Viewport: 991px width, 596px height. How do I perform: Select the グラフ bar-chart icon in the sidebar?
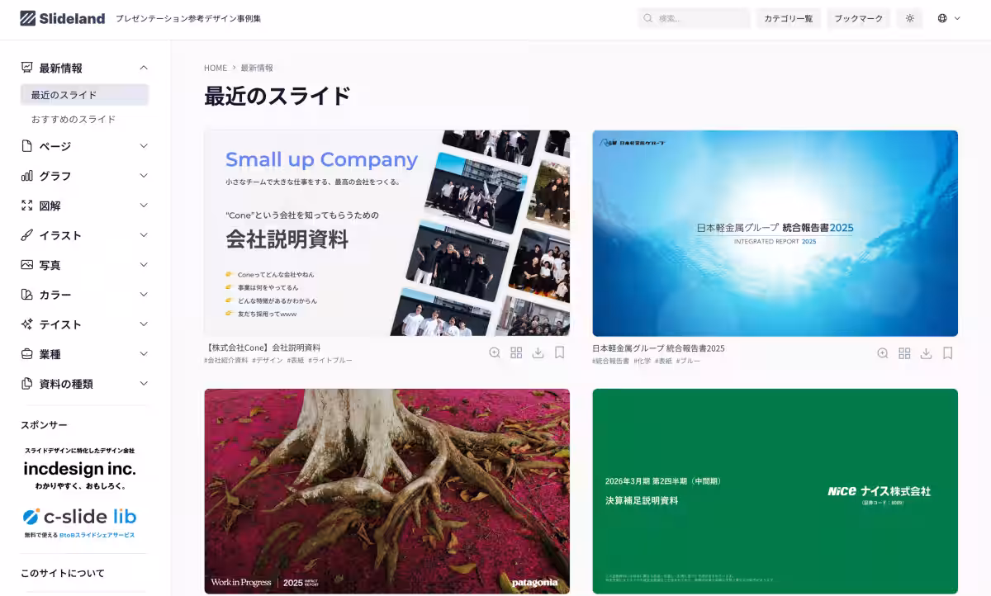coord(28,175)
